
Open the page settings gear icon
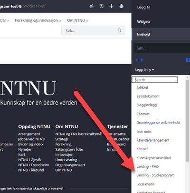pos(101,6)
